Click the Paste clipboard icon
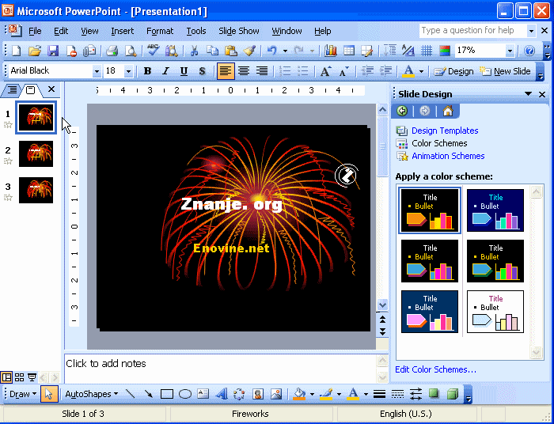Screen dimensions: 554x424 point(230,51)
